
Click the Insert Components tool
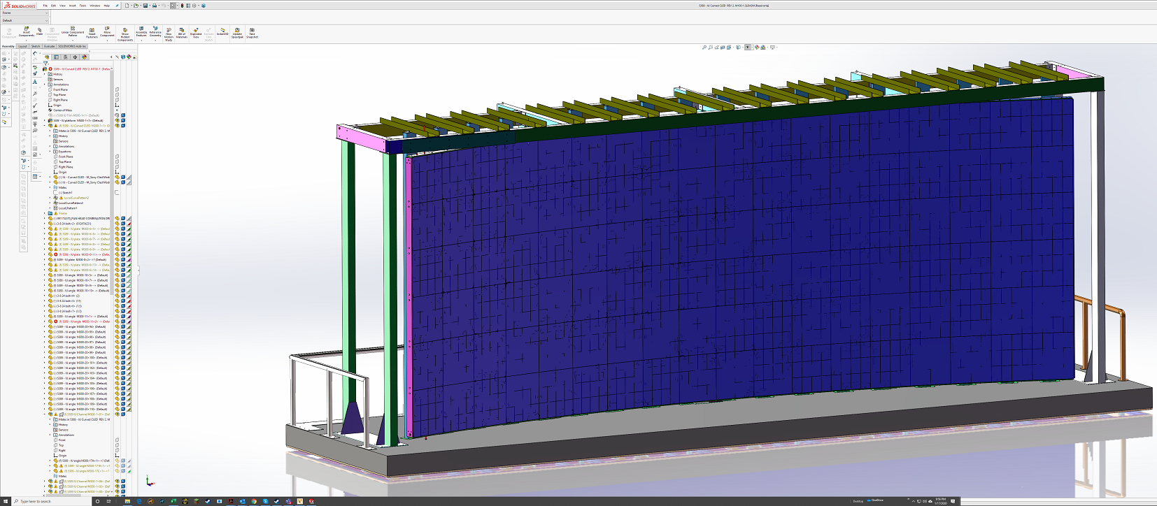pos(26,31)
